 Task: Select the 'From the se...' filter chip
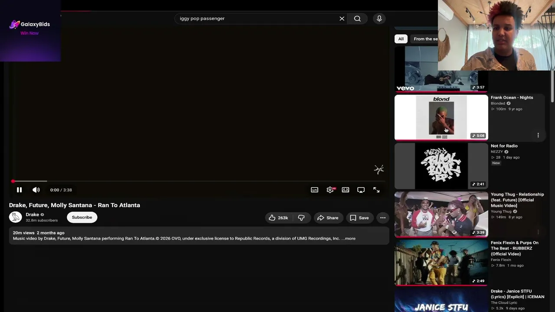click(x=425, y=39)
